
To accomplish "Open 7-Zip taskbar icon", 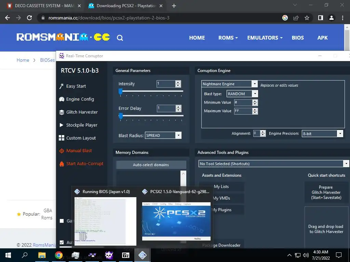I will point(126,255).
